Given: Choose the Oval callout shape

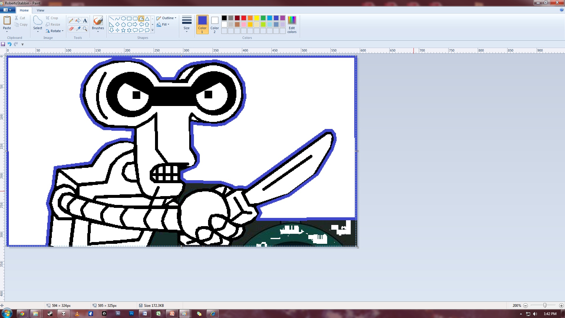Looking at the screenshot, I should coord(141,30).
